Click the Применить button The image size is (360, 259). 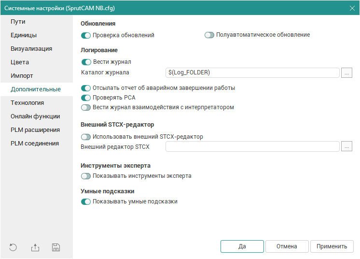click(x=332, y=246)
